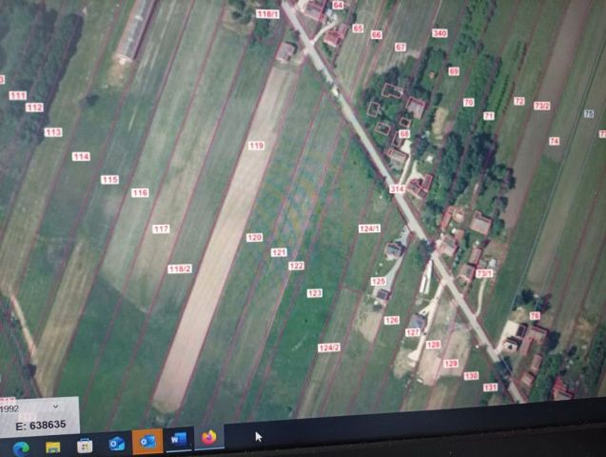Select parcel label 121
The height and width of the screenshot is (457, 606).
coord(279,252)
